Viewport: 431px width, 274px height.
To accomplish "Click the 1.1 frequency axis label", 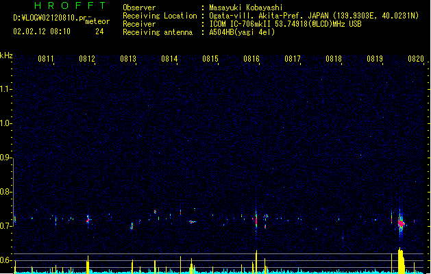I will click(6, 89).
